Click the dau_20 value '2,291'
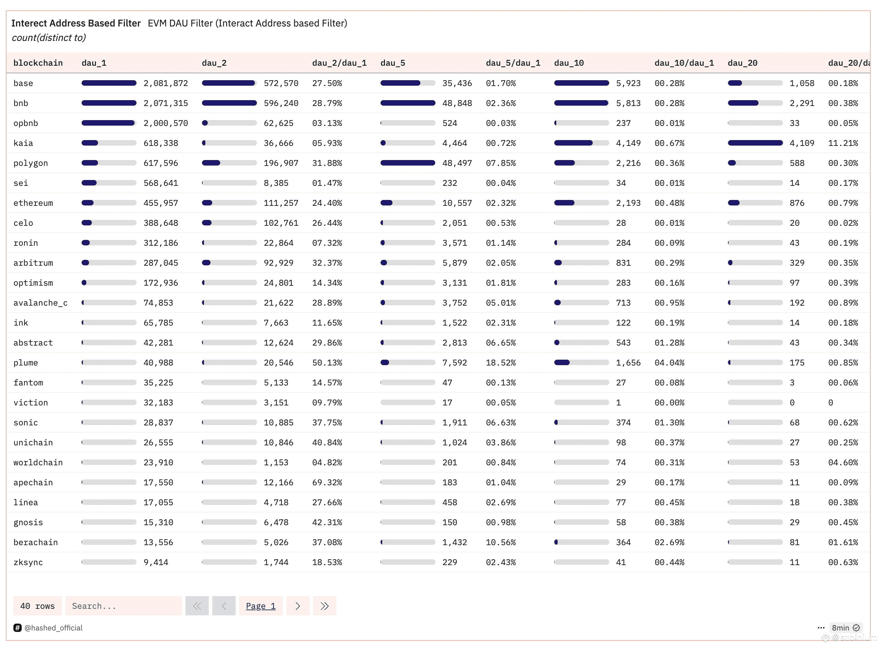Viewport: 880px width, 646px height. (802, 103)
